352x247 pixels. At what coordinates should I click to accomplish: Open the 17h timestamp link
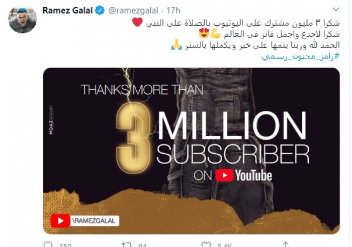click(x=173, y=11)
